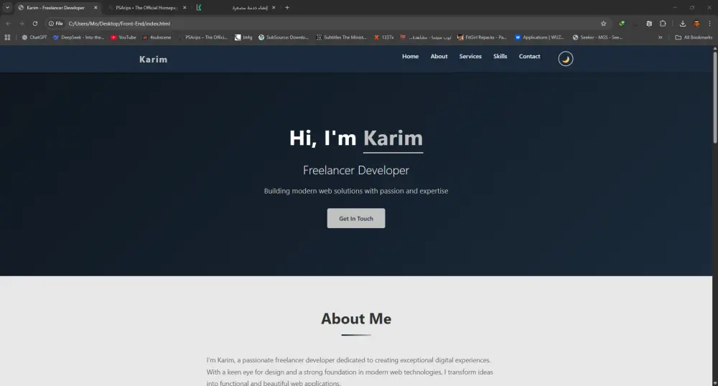Open the database stack extension icon

coord(649,24)
